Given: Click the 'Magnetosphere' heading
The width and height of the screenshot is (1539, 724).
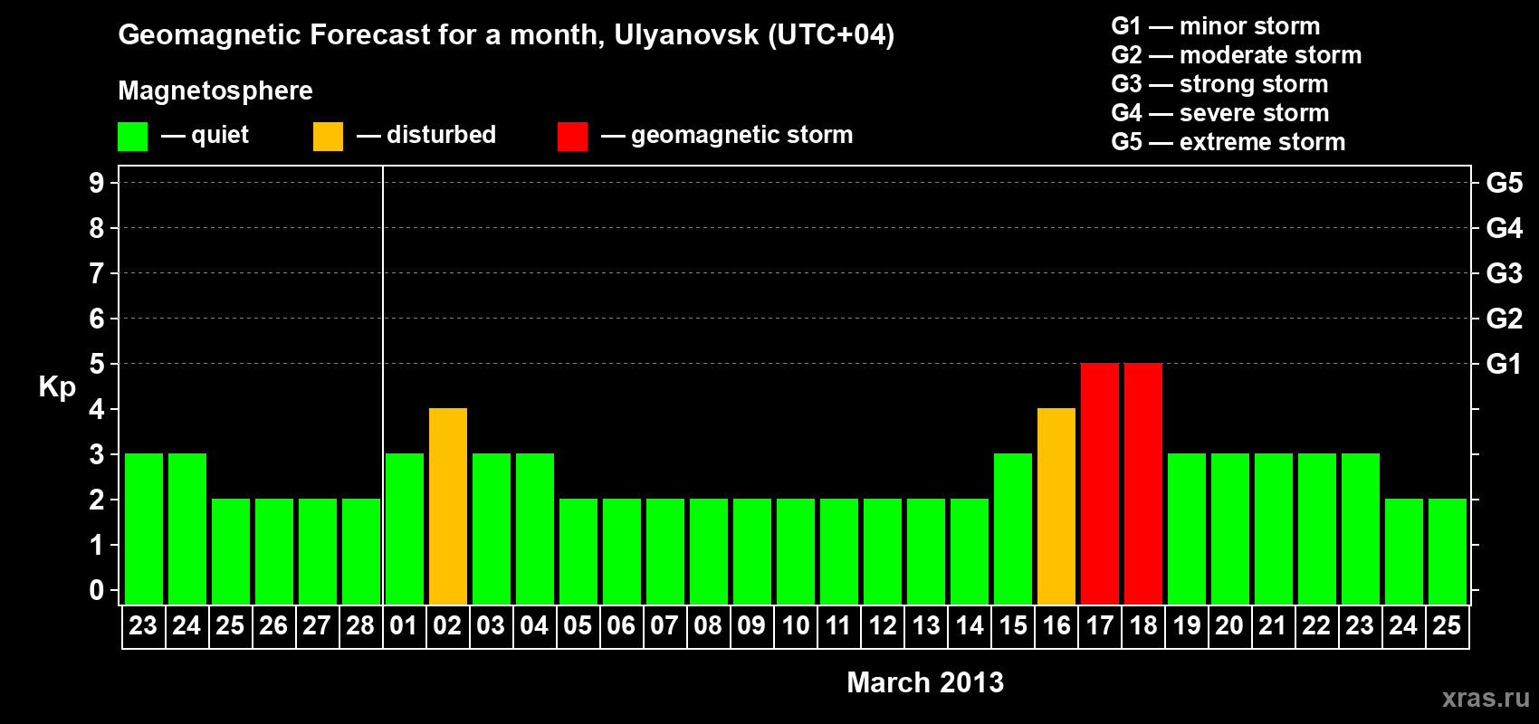Looking at the screenshot, I should (x=215, y=90).
